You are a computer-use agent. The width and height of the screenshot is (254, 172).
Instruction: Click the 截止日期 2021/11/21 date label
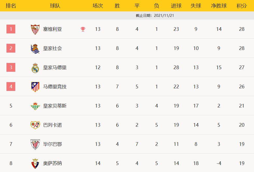tap(155, 16)
